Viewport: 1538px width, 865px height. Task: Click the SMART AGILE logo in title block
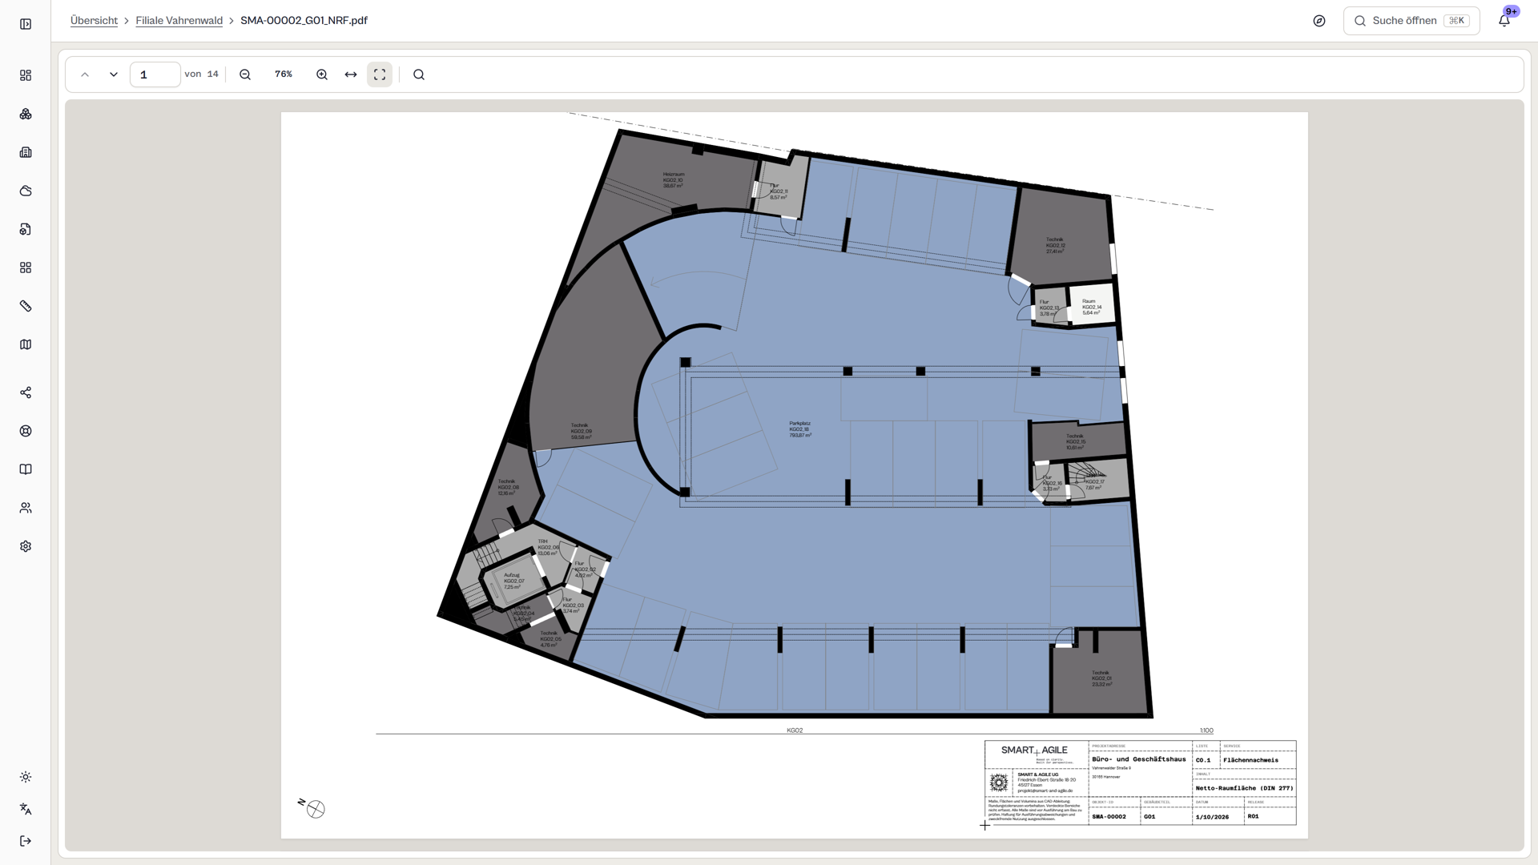[x=1034, y=750]
